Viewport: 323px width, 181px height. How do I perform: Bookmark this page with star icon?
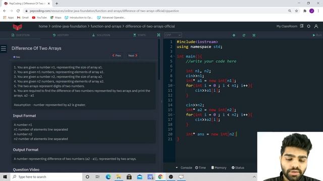click(296, 11)
